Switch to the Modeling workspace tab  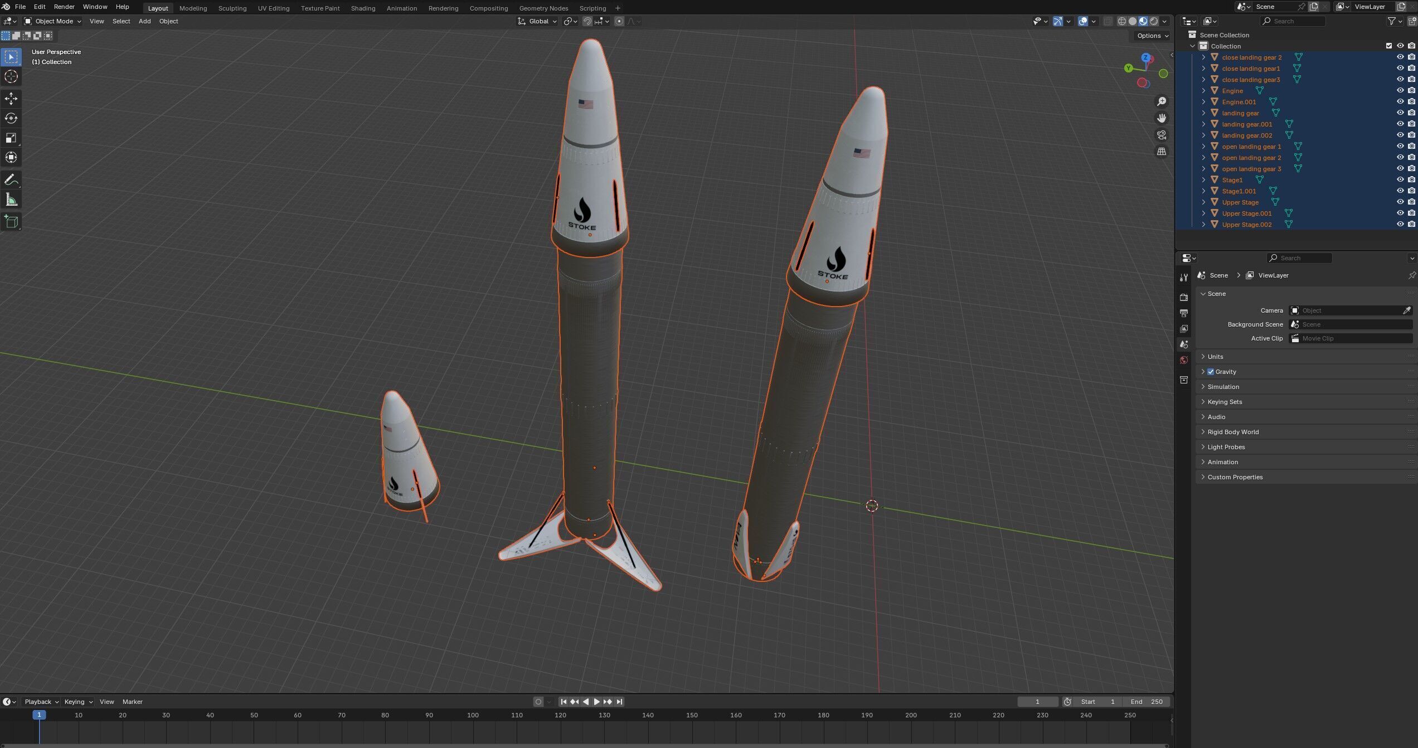(x=193, y=8)
